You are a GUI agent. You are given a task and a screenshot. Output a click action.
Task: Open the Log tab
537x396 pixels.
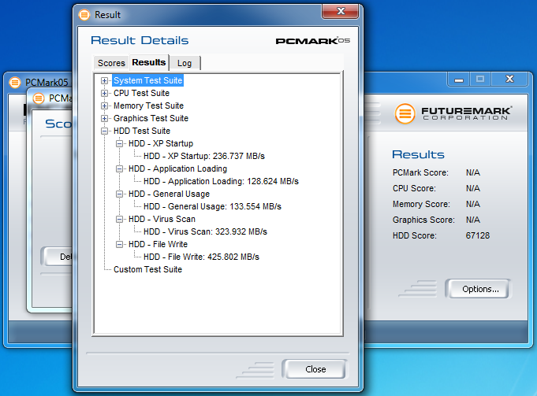point(185,63)
